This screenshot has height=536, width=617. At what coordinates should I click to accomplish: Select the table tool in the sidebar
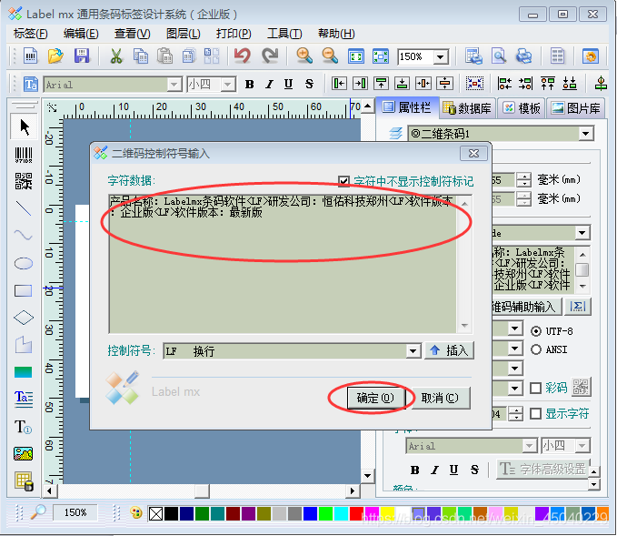pyautogui.click(x=24, y=481)
